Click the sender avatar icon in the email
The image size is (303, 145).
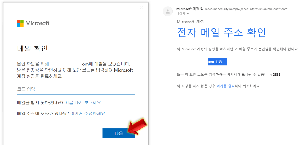(168, 11)
